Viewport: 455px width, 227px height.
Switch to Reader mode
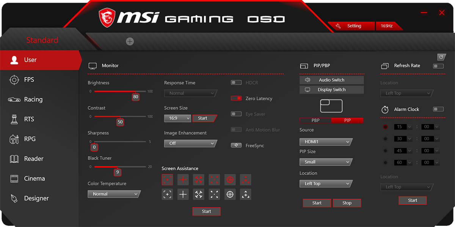coord(39,159)
